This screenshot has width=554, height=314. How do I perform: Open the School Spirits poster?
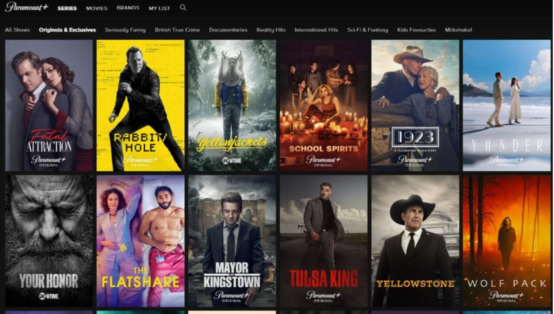click(x=324, y=105)
